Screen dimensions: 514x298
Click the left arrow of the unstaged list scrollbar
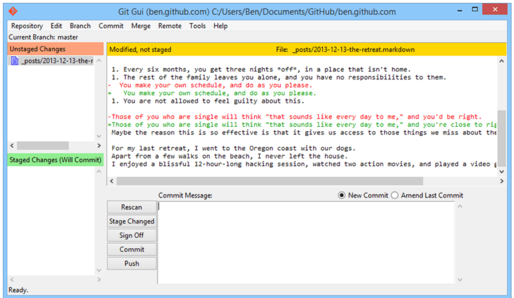point(12,146)
